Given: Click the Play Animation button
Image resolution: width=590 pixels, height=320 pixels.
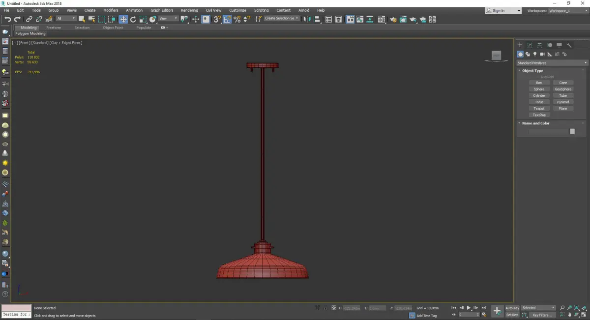Looking at the screenshot, I should coord(469,308).
